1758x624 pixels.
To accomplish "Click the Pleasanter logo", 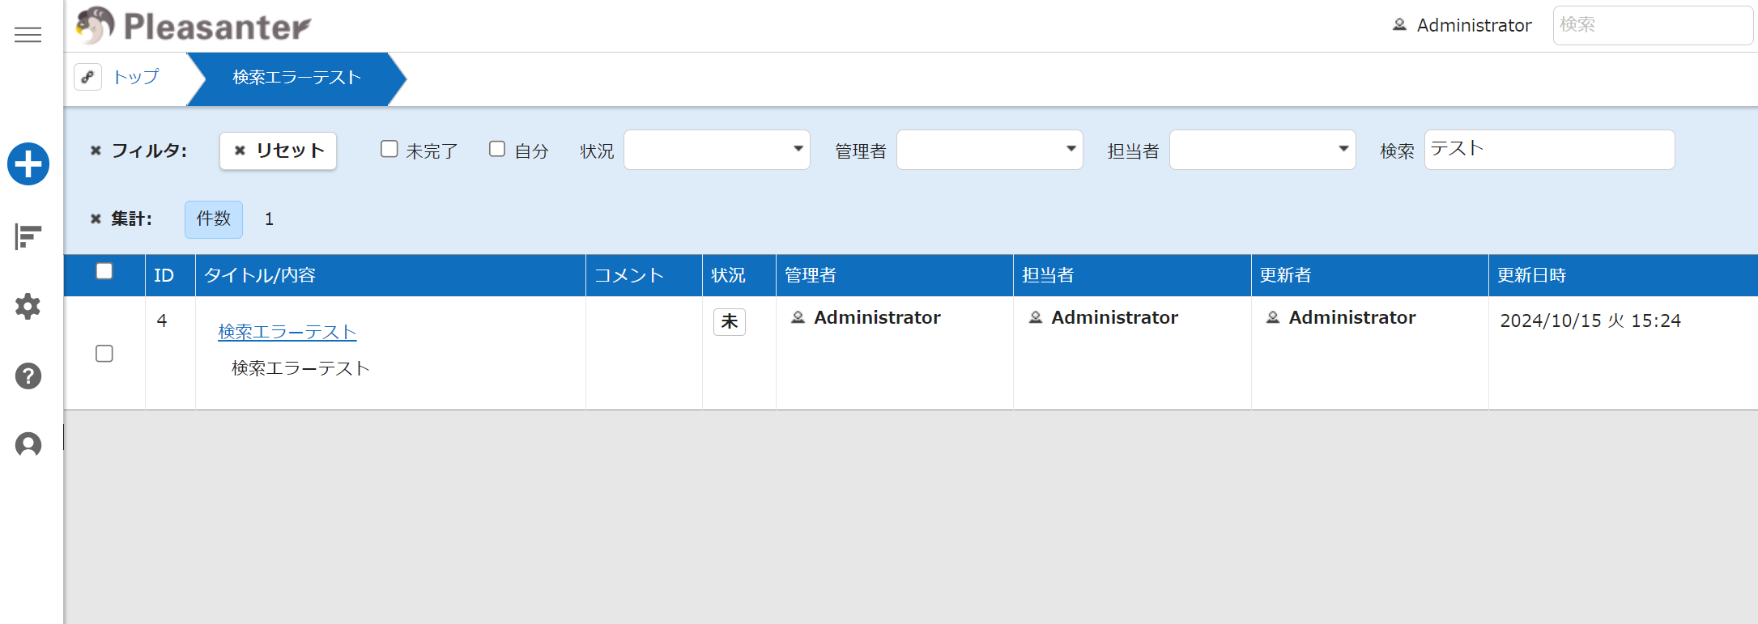I will click(x=193, y=26).
